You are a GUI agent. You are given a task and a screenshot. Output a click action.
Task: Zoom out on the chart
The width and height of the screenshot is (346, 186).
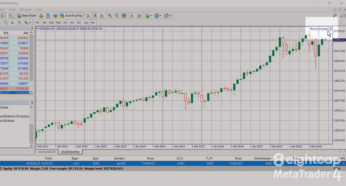click(x=117, y=16)
